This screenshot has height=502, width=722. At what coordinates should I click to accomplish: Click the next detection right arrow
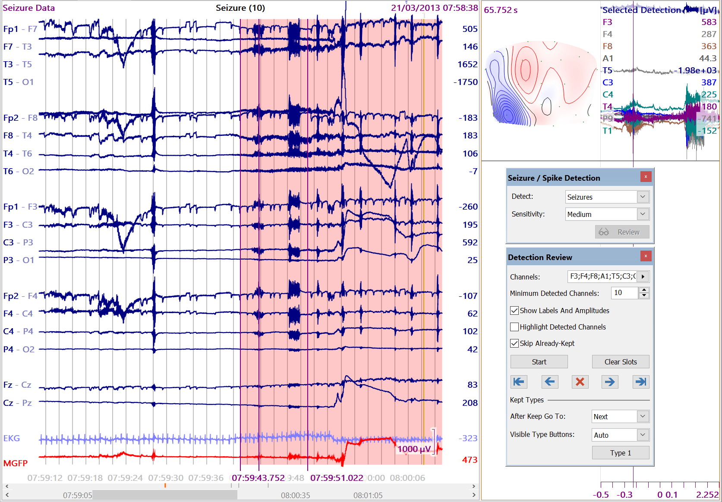pos(610,382)
